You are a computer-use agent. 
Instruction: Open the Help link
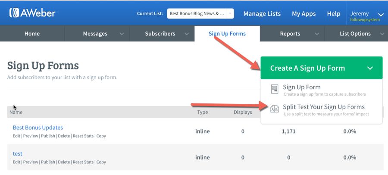coord(334,14)
